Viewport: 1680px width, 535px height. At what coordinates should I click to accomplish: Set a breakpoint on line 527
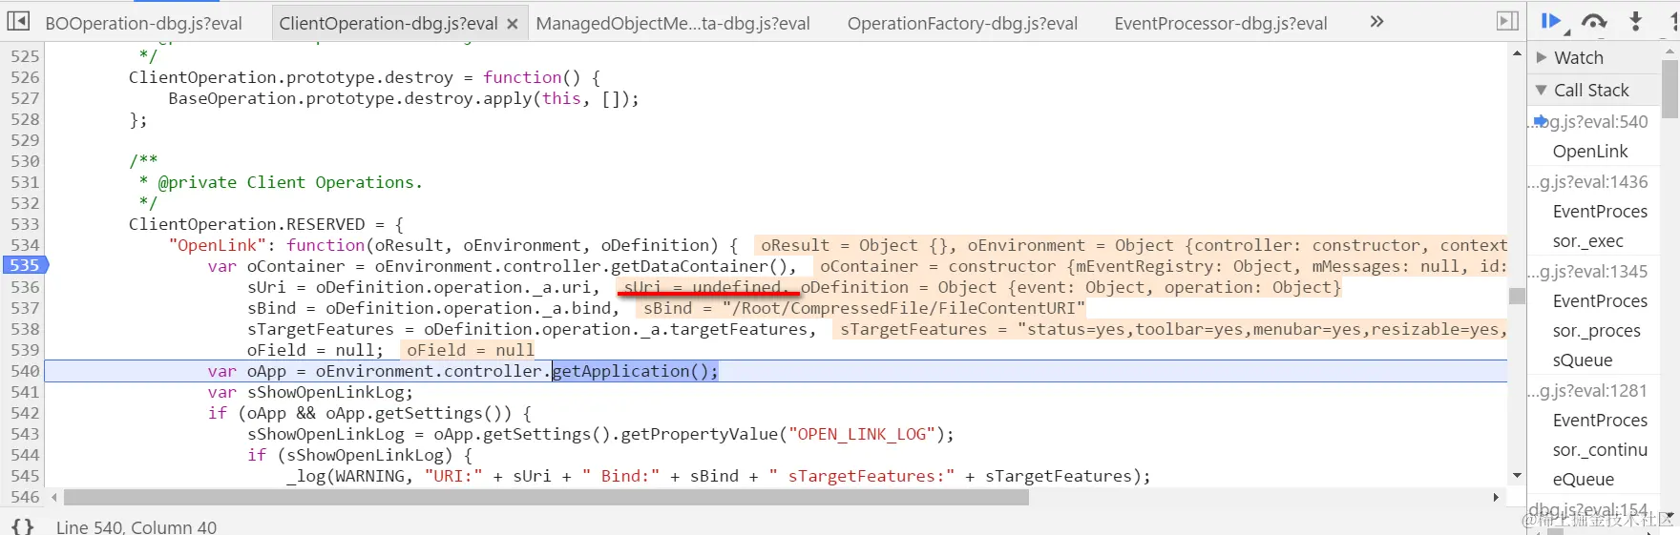(25, 98)
